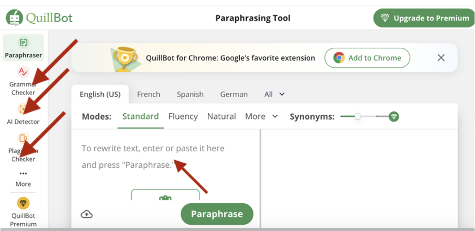Viewport: 475px width, 231px height.
Task: Click the Add to Chrome button
Action: click(367, 58)
